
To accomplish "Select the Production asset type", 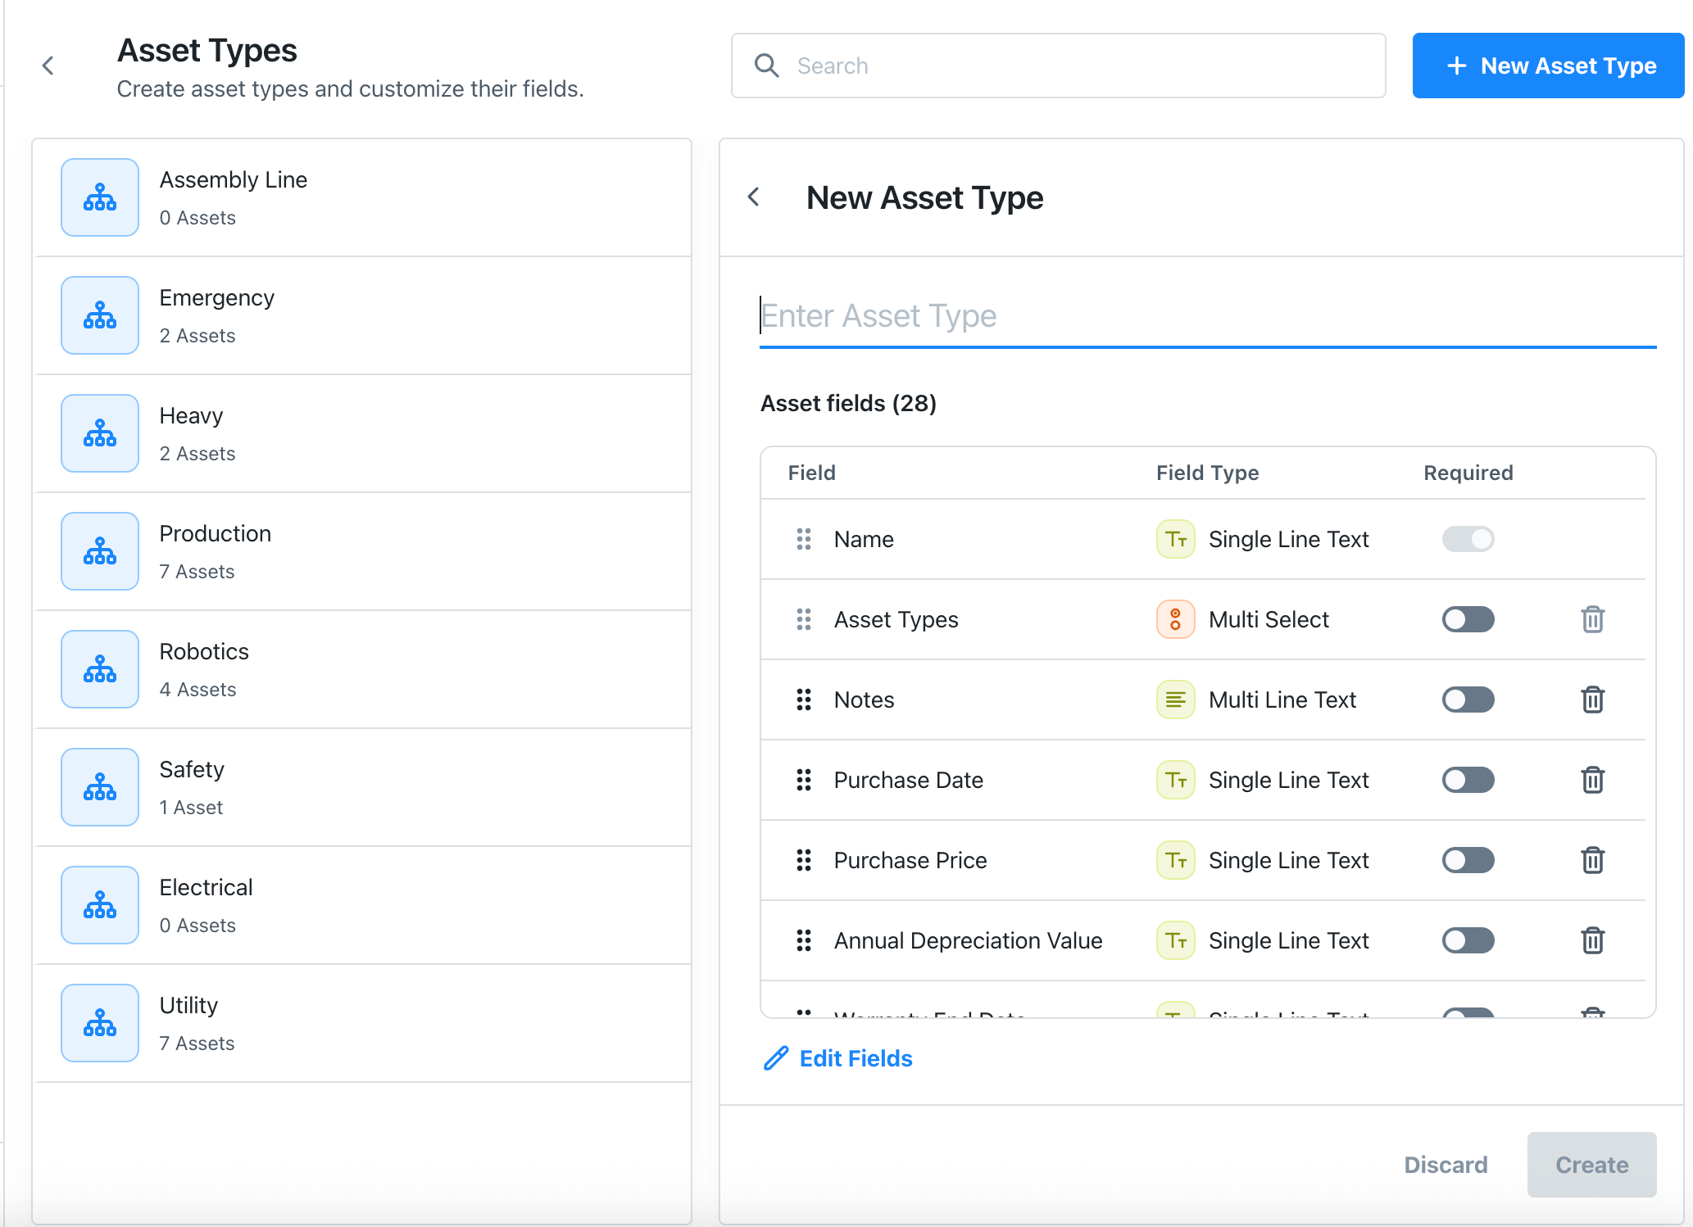I will [x=362, y=551].
